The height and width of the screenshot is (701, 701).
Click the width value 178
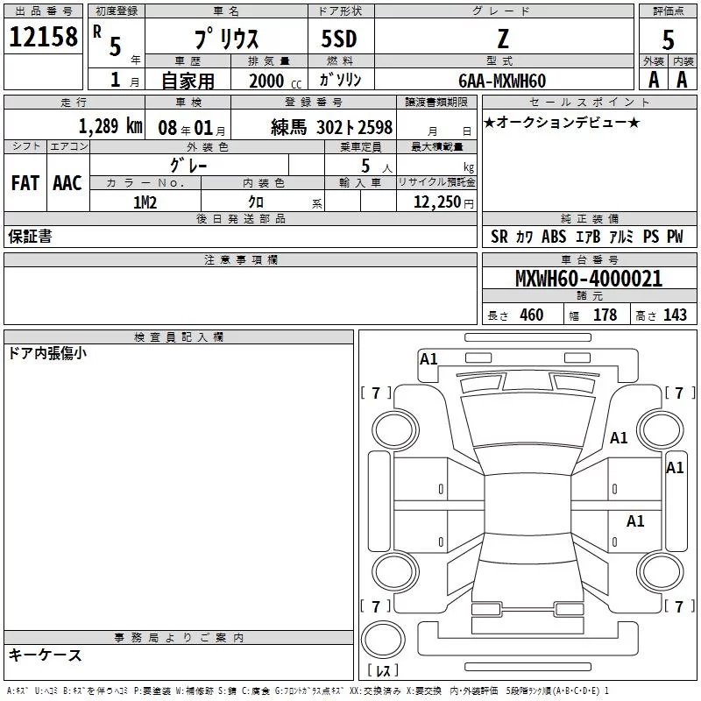tap(605, 315)
